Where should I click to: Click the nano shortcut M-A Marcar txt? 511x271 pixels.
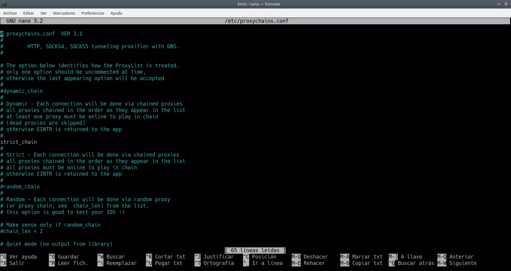[x=361, y=257]
